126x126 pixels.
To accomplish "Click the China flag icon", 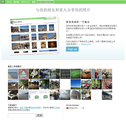I will pos(67,108).
